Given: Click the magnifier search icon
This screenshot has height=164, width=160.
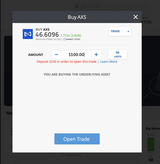Looking at the screenshot, I should [77, 7].
